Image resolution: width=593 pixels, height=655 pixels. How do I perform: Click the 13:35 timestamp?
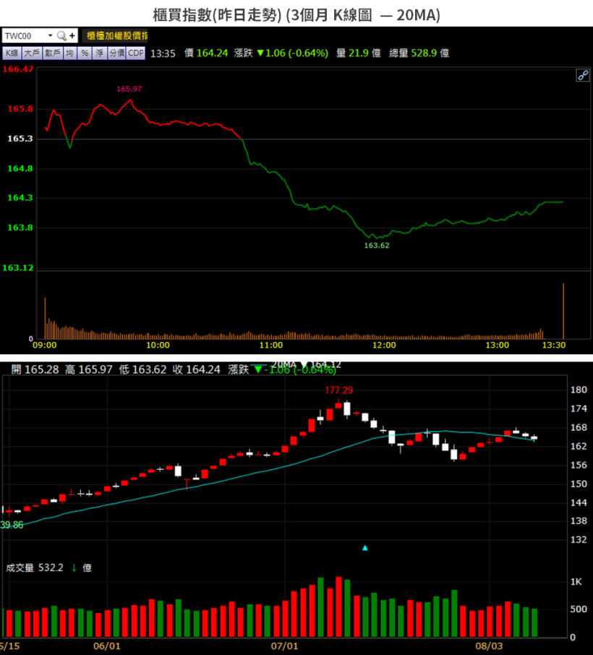pyautogui.click(x=163, y=53)
